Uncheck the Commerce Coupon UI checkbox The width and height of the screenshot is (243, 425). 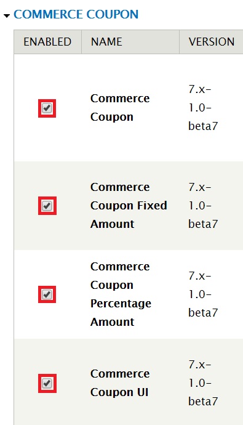coord(47,383)
